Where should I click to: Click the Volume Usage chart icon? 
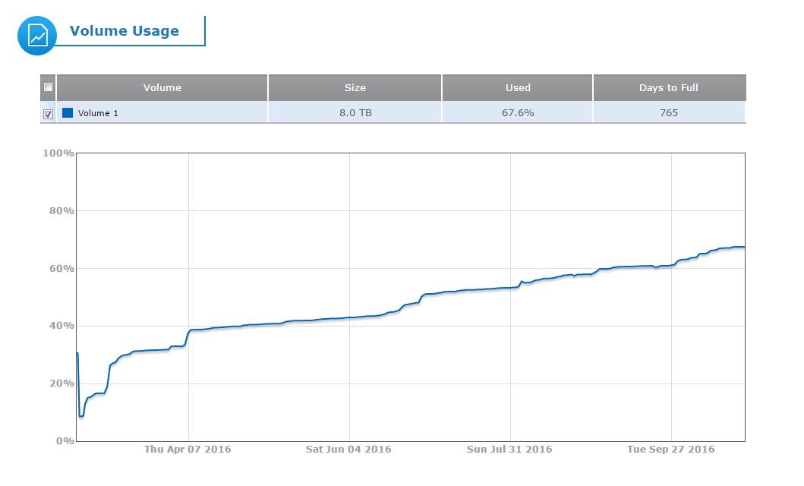pos(37,35)
